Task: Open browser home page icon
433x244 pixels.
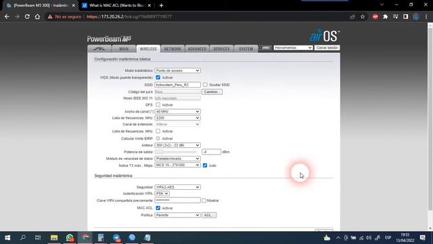Action: point(37,16)
